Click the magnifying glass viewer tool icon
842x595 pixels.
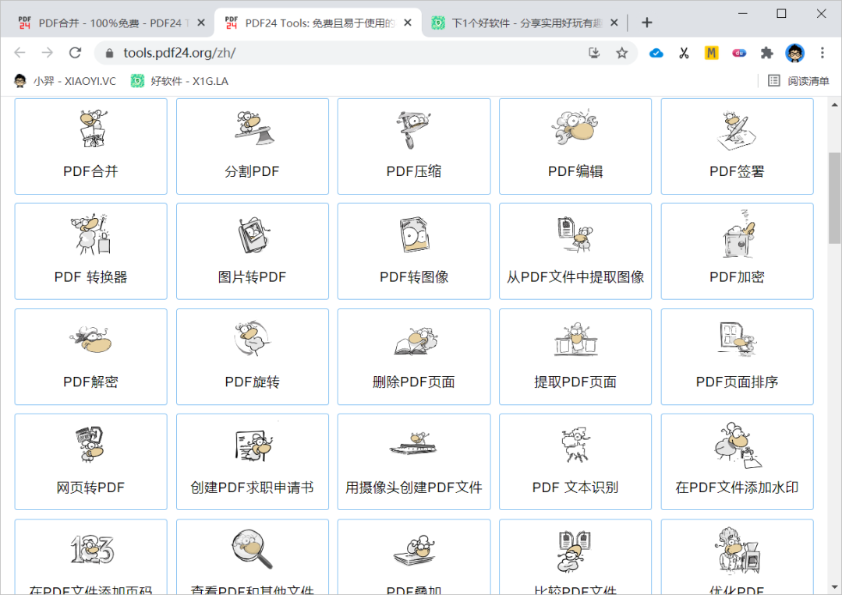252,549
